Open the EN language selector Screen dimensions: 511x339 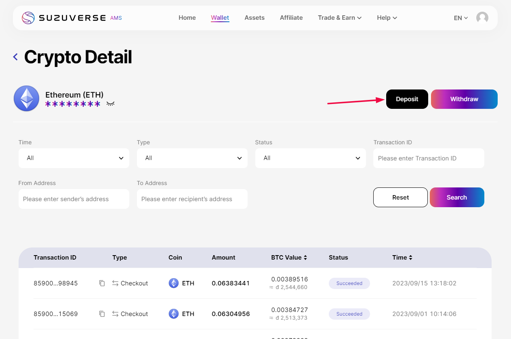[461, 18]
